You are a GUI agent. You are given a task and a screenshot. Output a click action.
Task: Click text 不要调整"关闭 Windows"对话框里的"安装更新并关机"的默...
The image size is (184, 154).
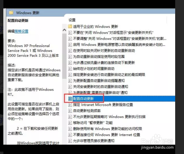[119, 38]
